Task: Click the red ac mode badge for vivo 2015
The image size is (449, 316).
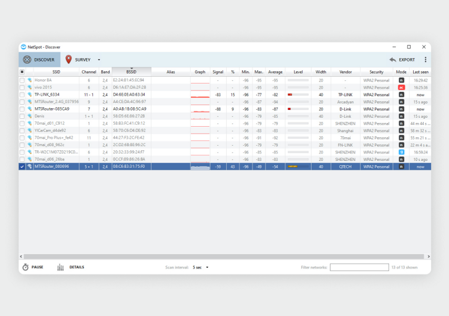Action: 401,87
